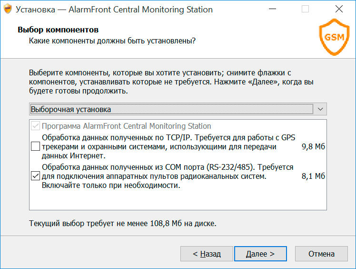Click the installer shield icon in title bar

coord(8,9)
